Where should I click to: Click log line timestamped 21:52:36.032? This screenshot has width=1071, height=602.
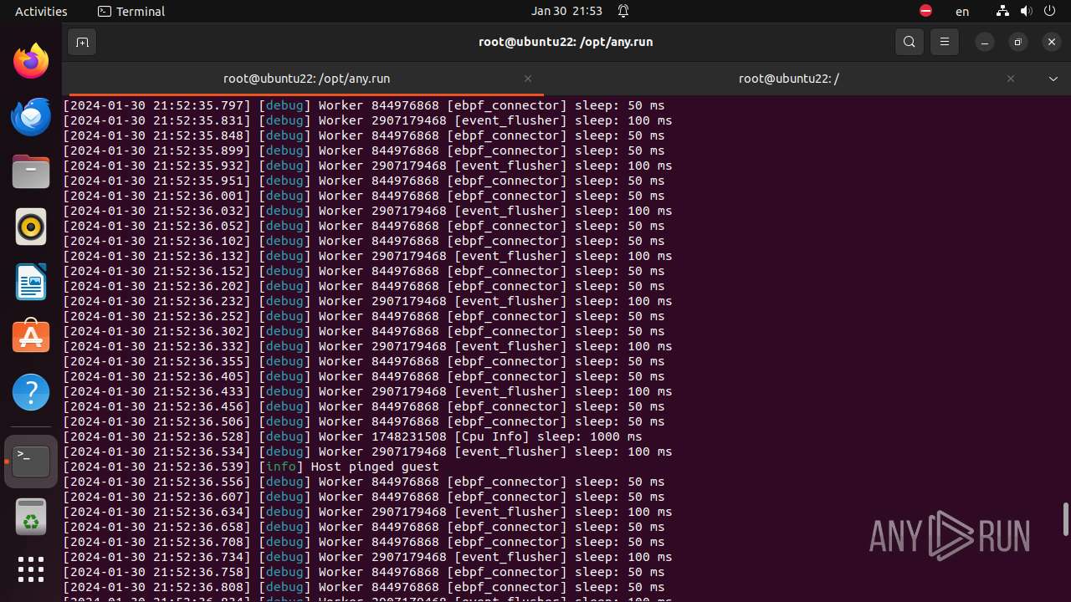click(368, 211)
